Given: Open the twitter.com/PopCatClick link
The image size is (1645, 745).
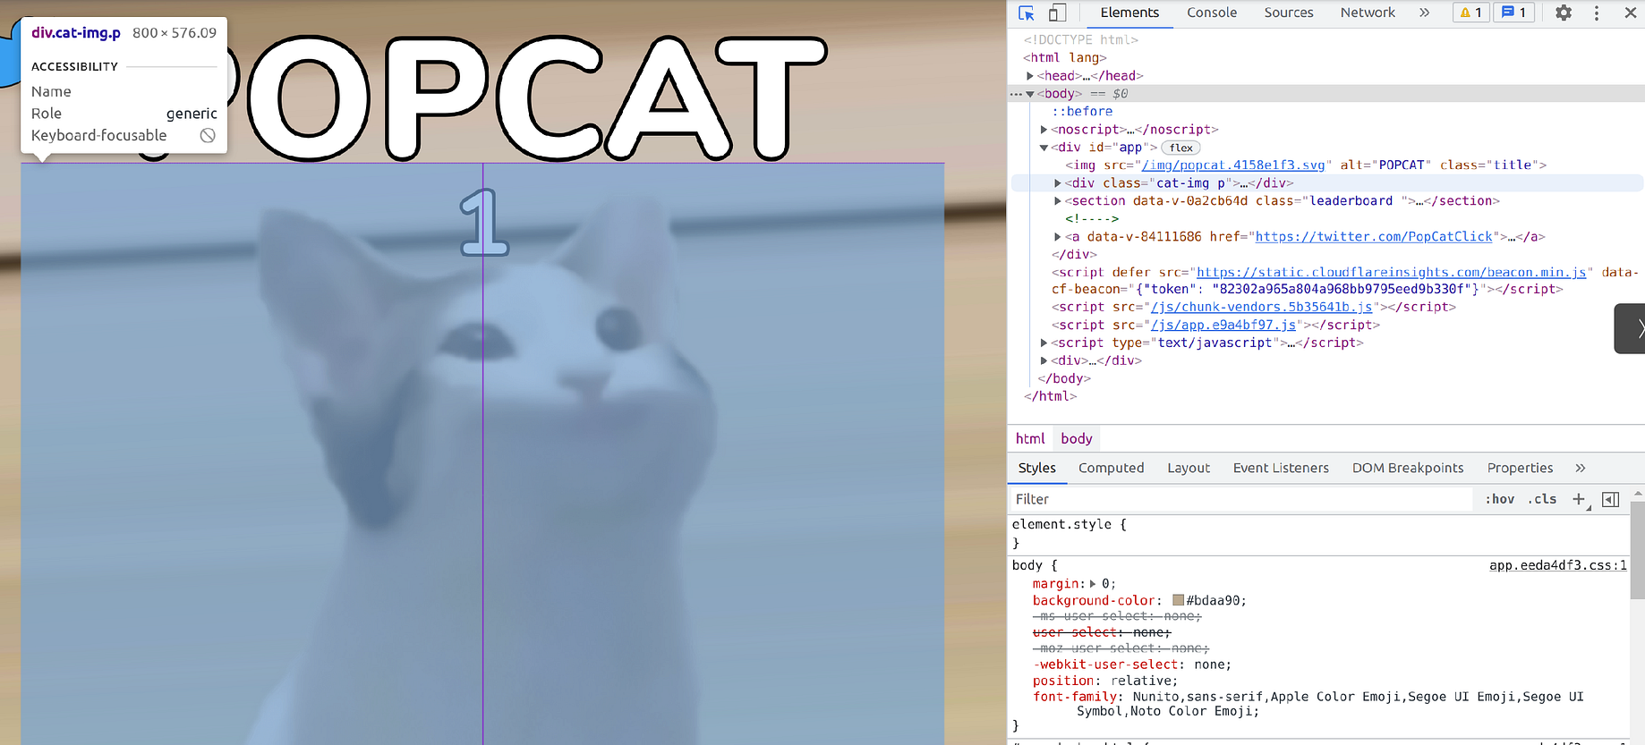Looking at the screenshot, I should [x=1374, y=237].
